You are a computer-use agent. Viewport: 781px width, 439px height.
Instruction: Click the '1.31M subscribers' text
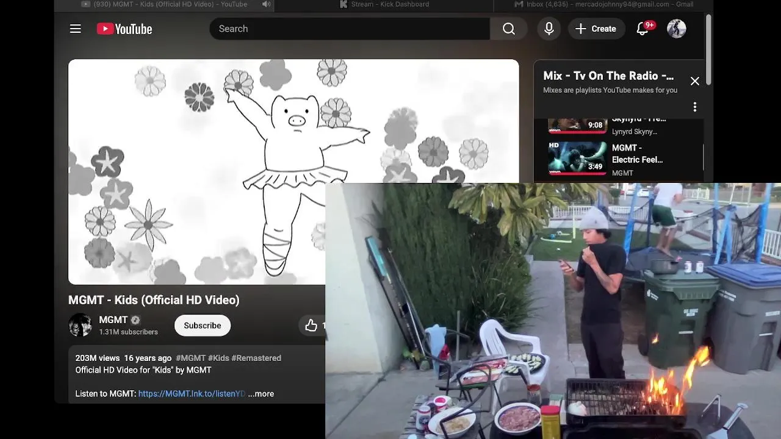(128, 332)
